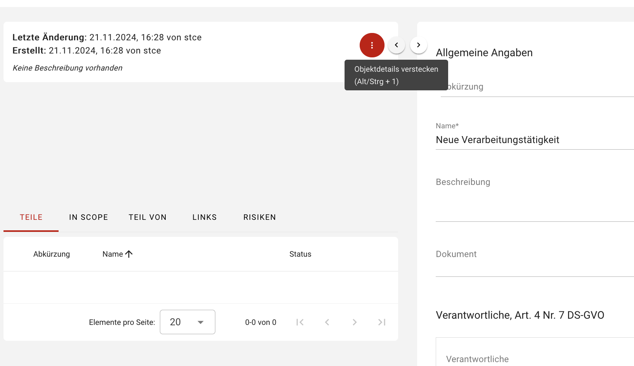The width and height of the screenshot is (634, 366).
Task: Toggle sort direction on the Name column
Action: pyautogui.click(x=117, y=254)
